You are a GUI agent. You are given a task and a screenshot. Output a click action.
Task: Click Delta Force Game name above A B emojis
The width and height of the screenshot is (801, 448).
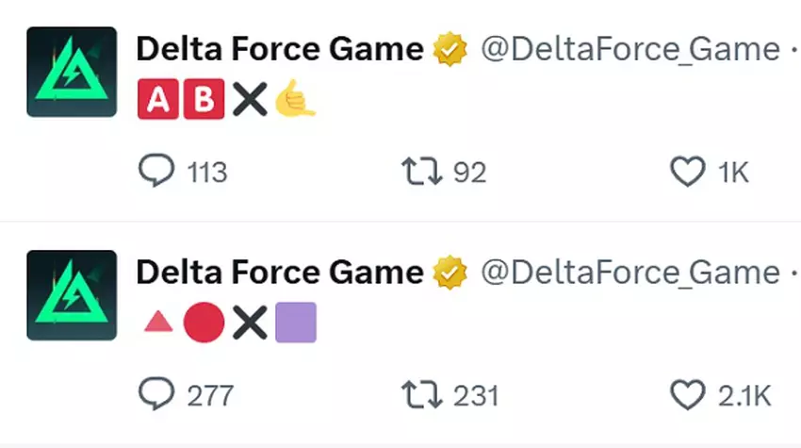coord(280,49)
